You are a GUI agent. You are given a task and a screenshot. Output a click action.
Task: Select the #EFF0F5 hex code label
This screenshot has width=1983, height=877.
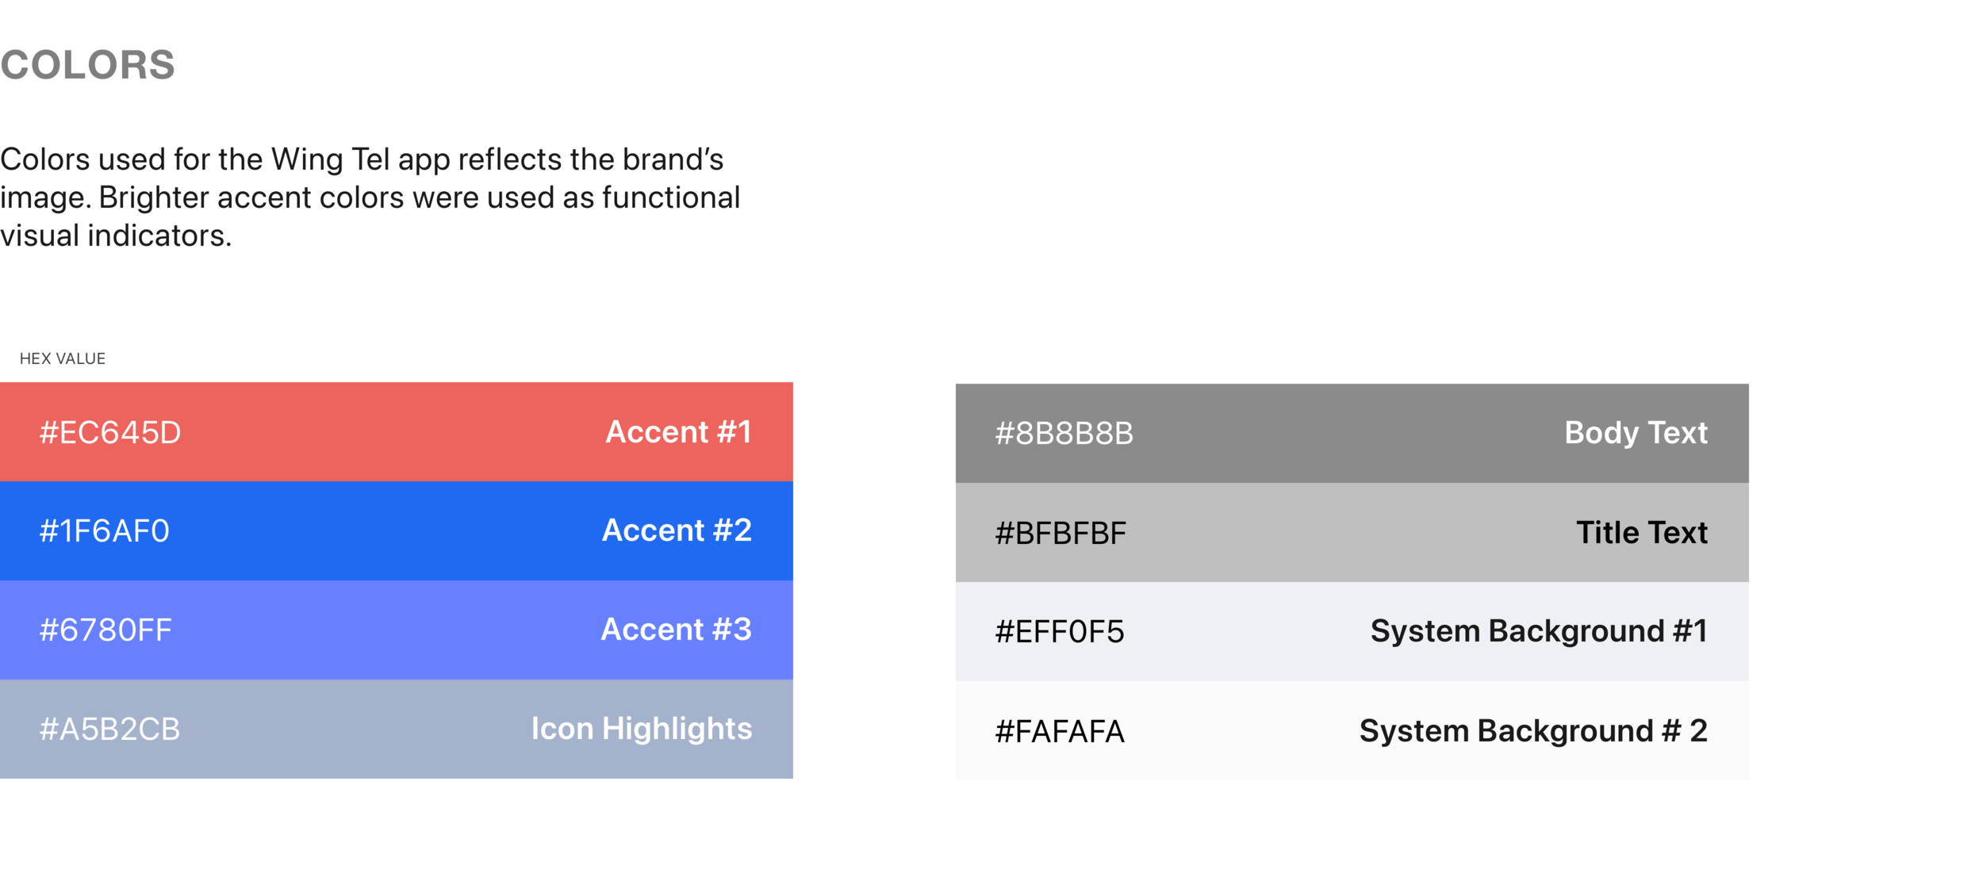1060,632
